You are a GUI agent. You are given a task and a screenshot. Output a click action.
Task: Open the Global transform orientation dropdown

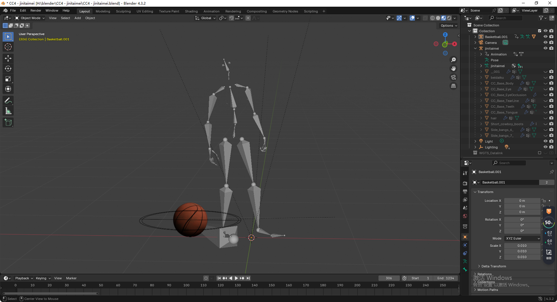[205, 18]
